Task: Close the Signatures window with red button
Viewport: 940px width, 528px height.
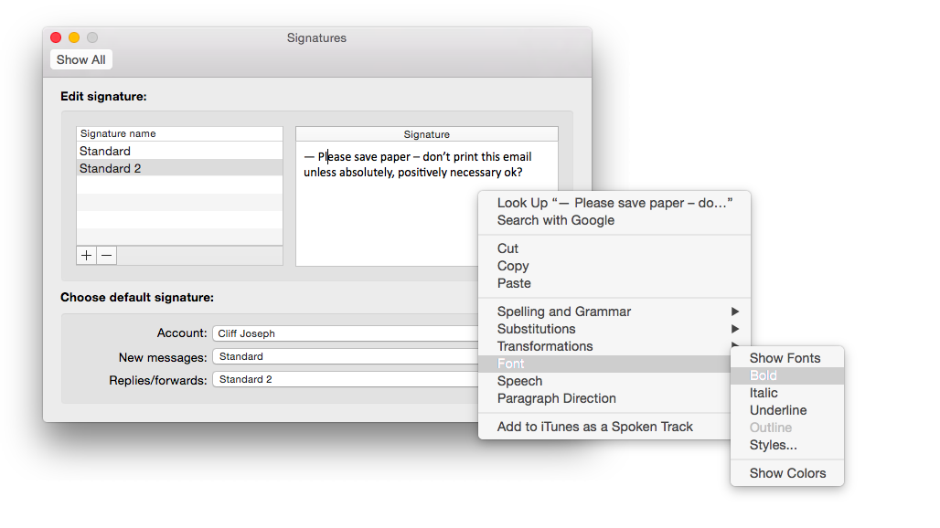Action: click(x=56, y=37)
